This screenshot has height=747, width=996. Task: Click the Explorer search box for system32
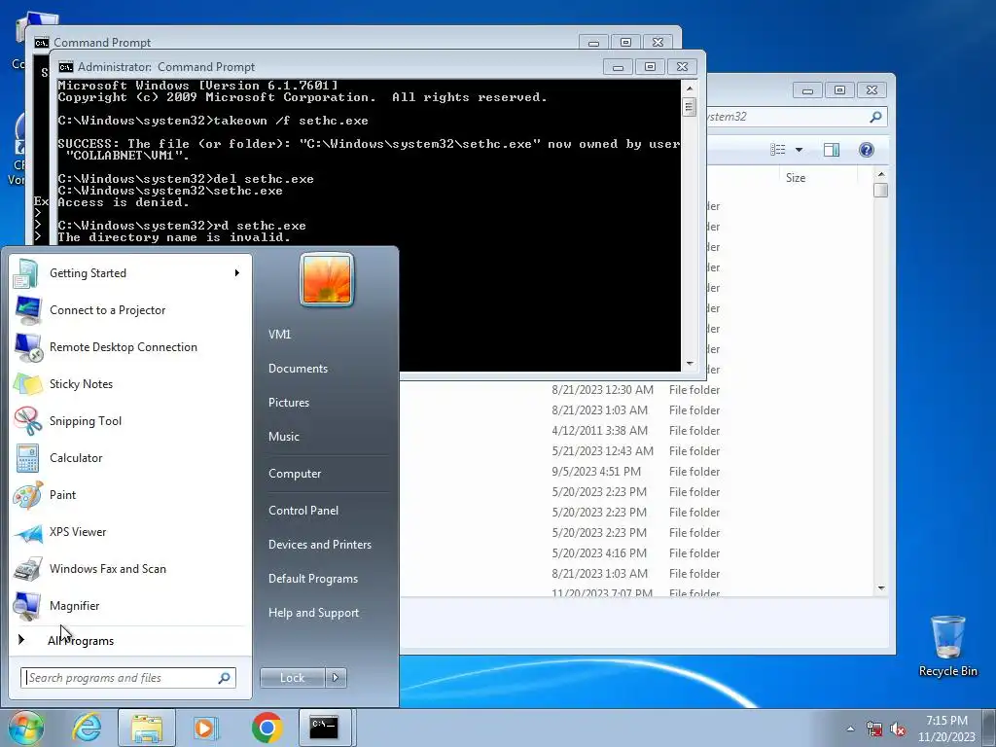point(788,117)
